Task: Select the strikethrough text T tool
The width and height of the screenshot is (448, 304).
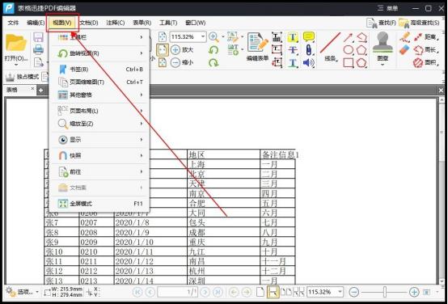Action: (x=293, y=50)
